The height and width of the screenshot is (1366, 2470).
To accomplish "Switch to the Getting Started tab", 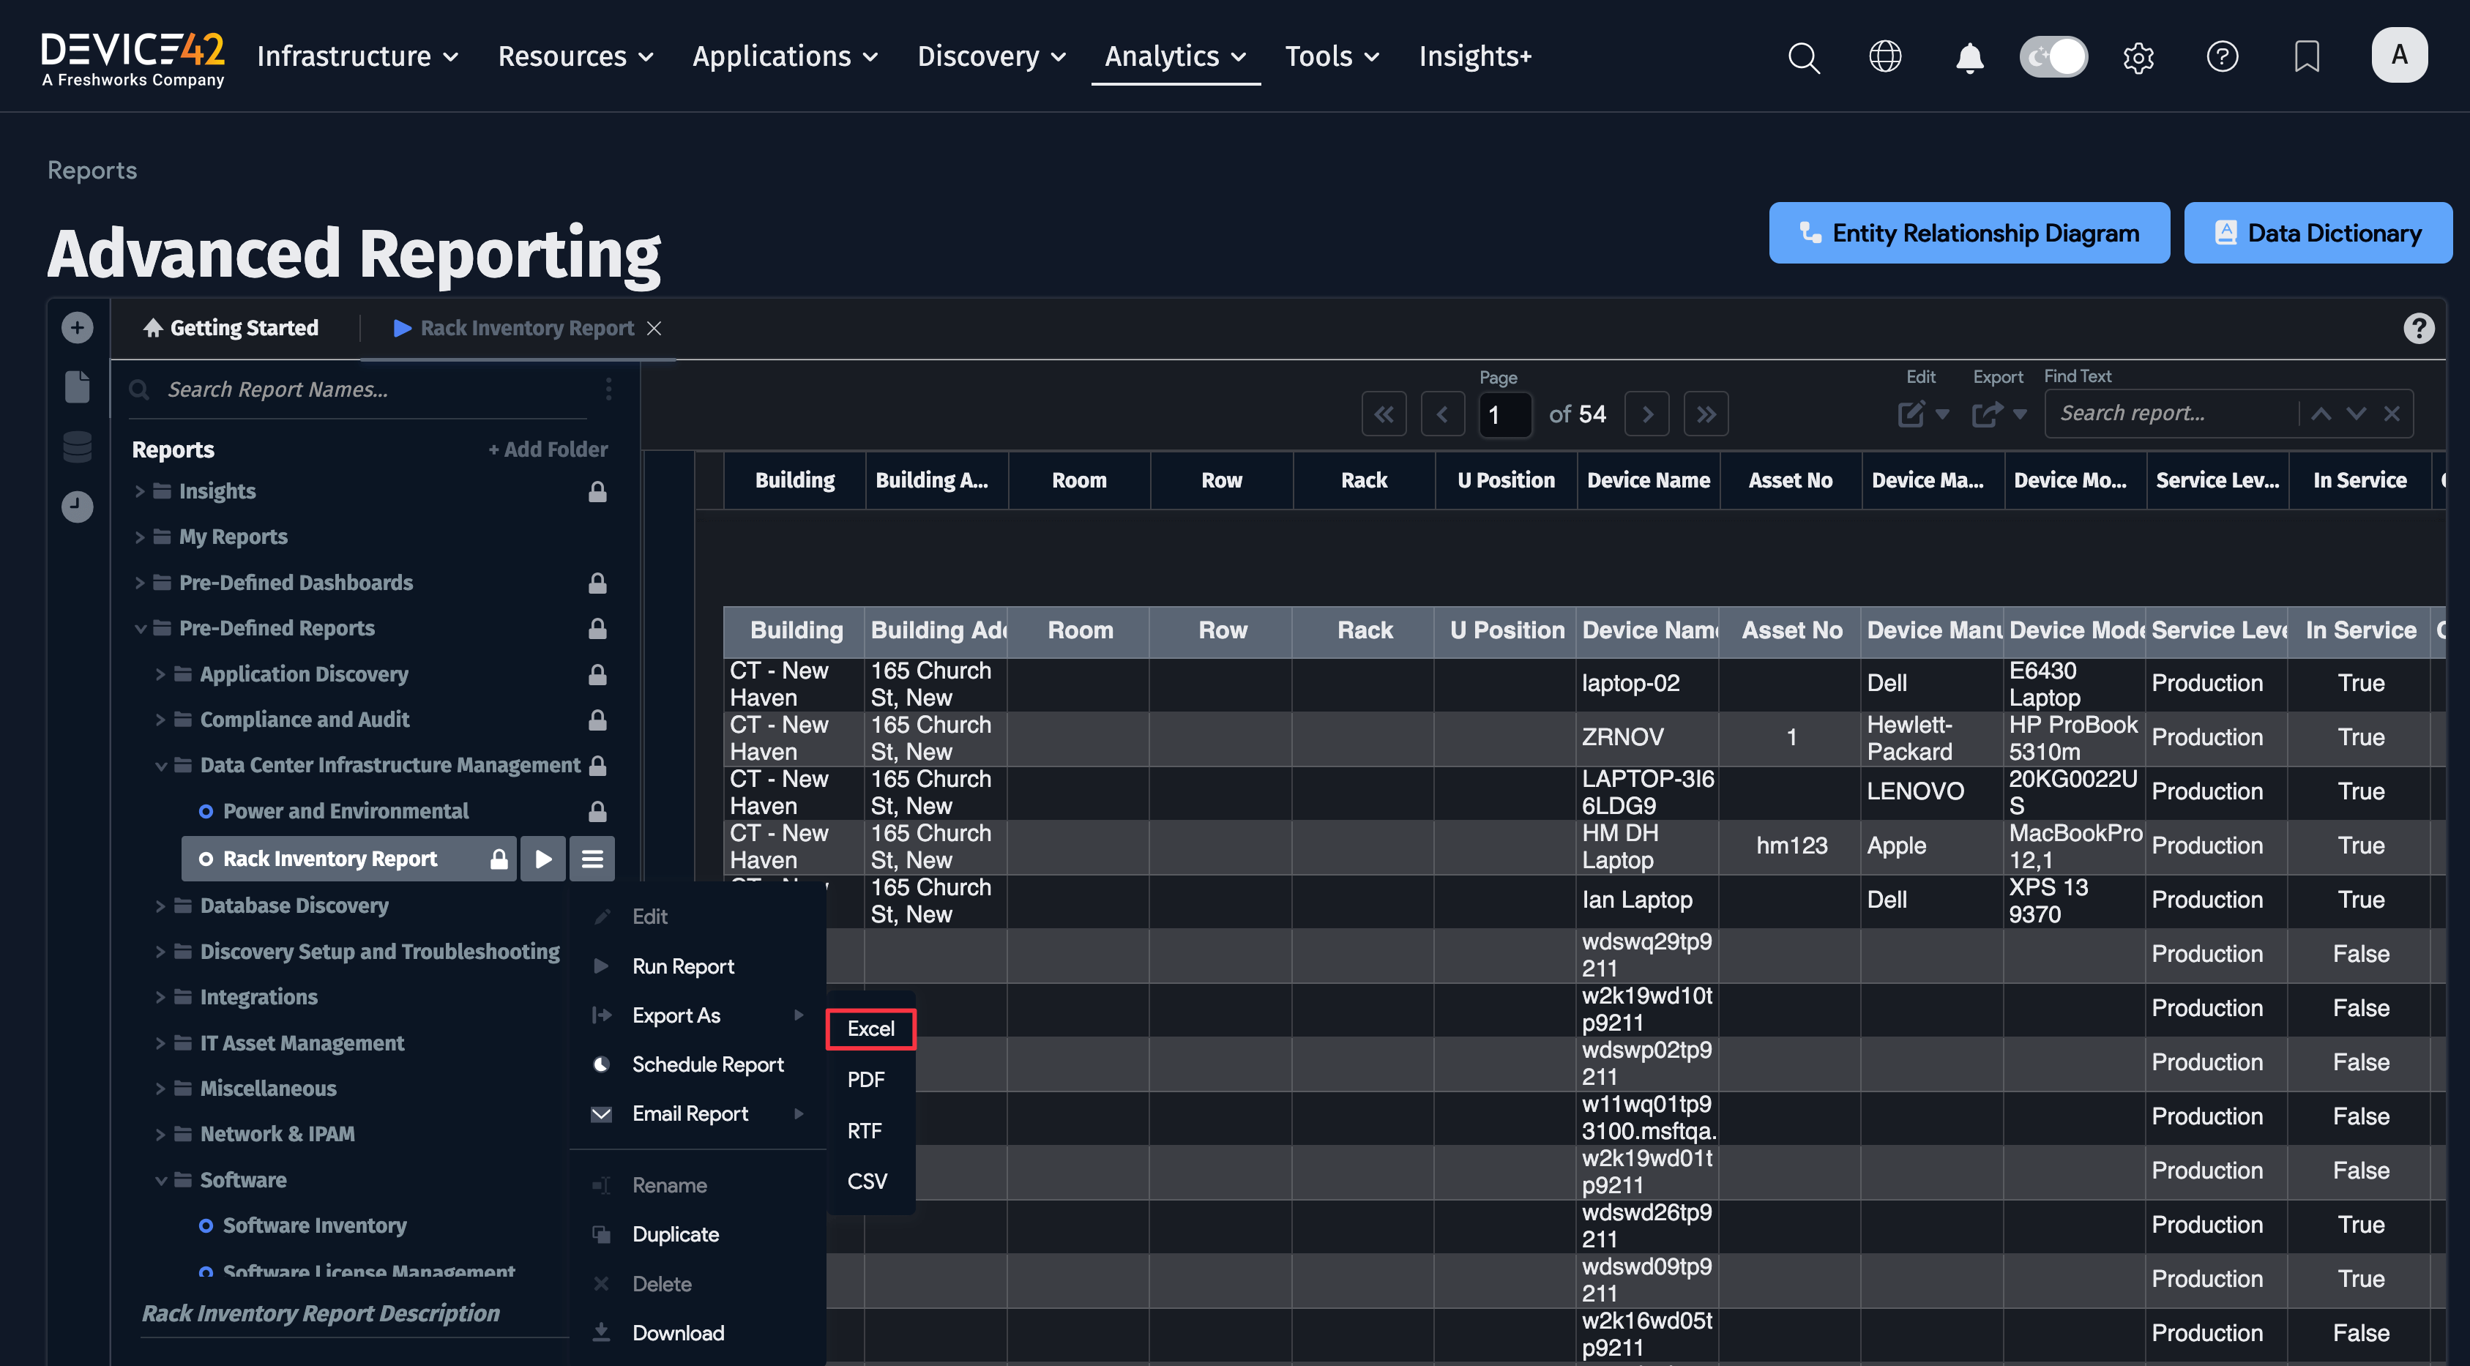I will click(x=231, y=328).
